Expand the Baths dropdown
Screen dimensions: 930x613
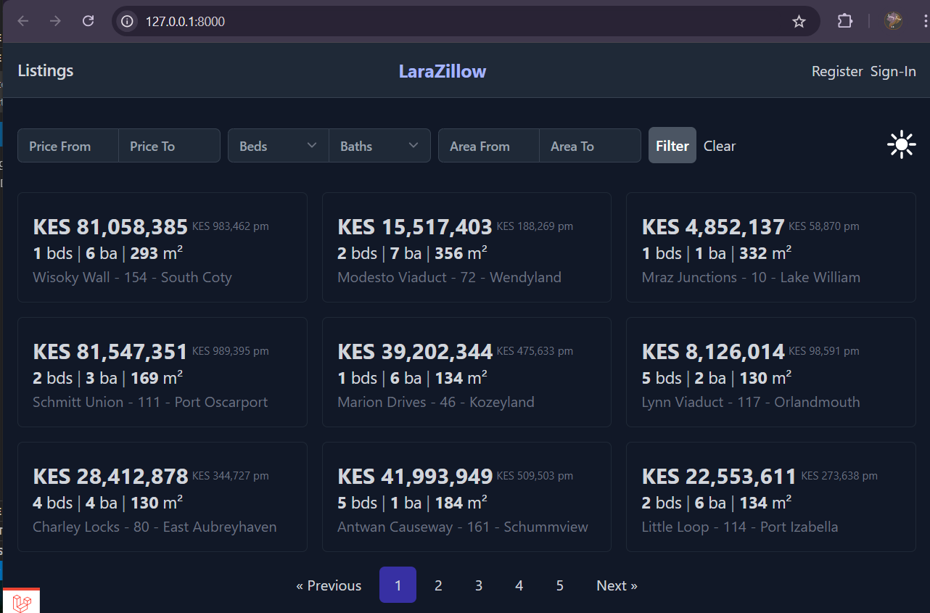tap(379, 146)
